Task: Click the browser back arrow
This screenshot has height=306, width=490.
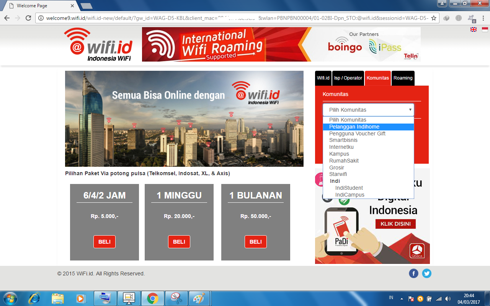Action: 7,18
